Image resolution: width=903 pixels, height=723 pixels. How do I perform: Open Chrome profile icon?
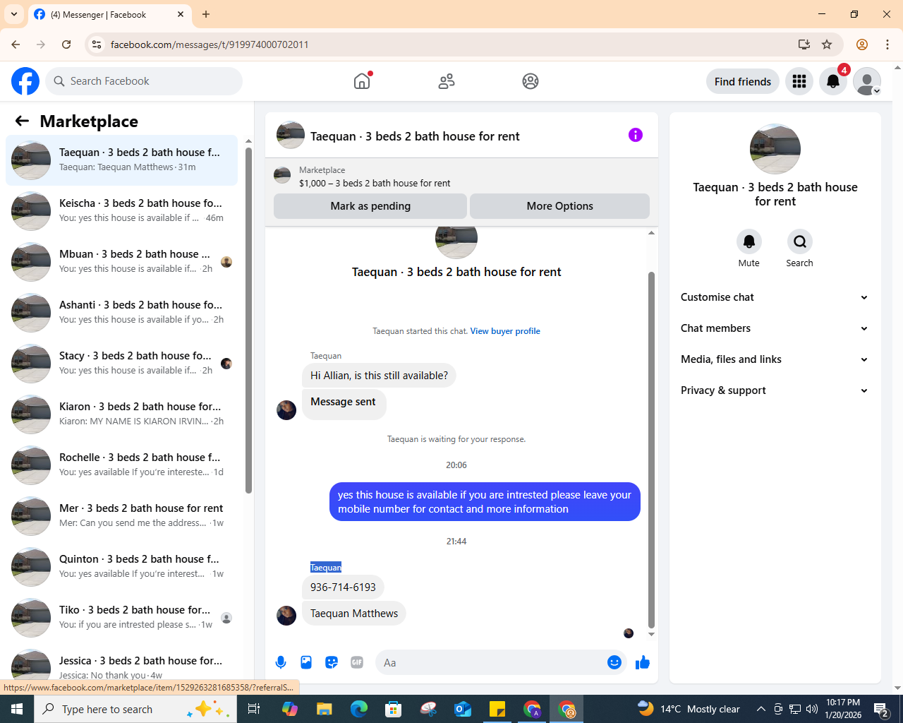(x=862, y=44)
